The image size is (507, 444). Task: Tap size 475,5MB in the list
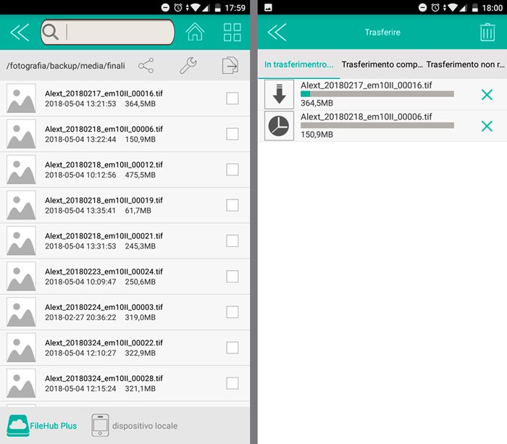click(141, 175)
